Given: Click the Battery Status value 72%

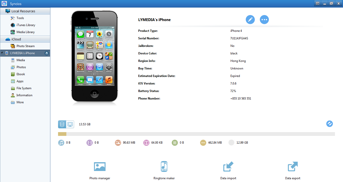Looking at the screenshot, I should [x=233, y=91].
